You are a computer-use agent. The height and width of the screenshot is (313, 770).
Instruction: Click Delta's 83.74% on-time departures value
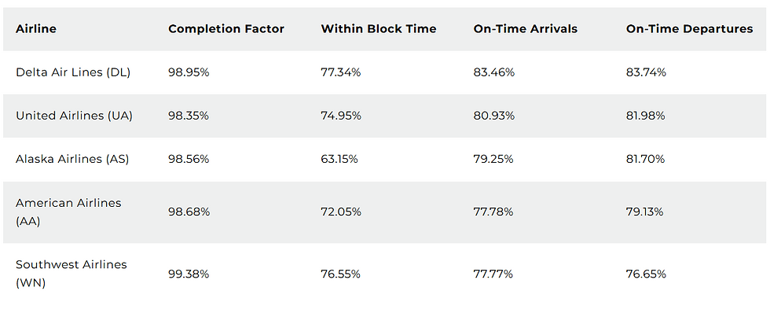click(646, 72)
